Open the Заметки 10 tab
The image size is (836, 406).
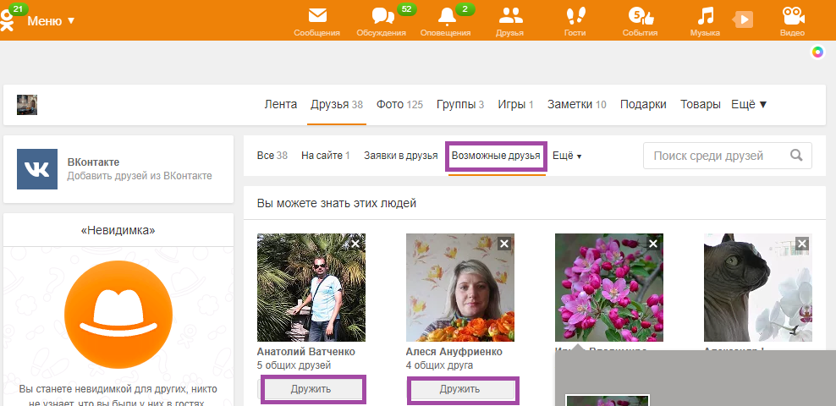pos(577,104)
